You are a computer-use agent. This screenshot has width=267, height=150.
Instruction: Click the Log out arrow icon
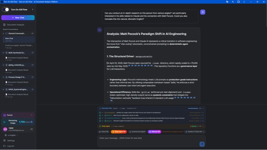pos(4,146)
